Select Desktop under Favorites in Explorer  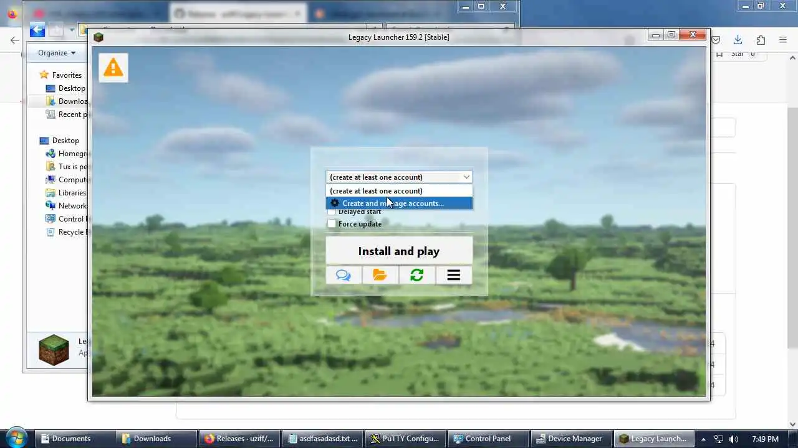(x=72, y=88)
